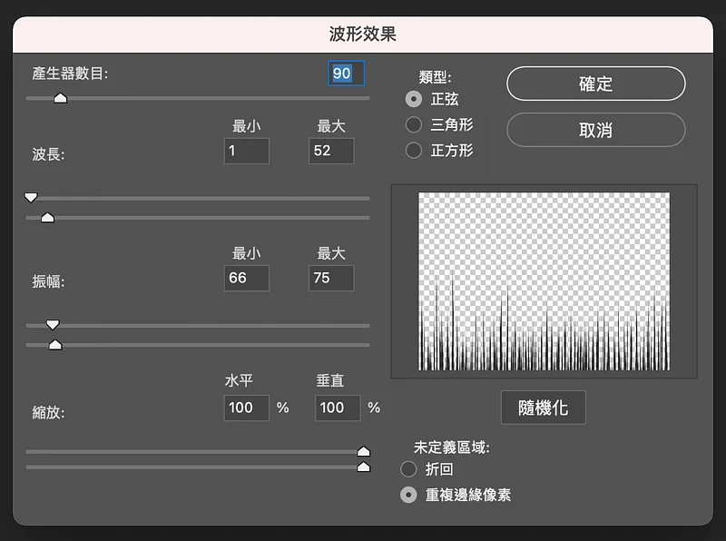Select 重複邊緣像素 option
This screenshot has width=726, height=541.
pos(408,495)
